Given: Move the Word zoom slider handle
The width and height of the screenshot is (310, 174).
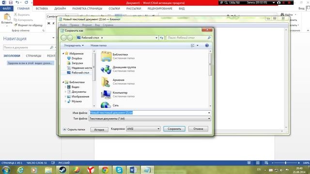Looking at the screenshot, I should 285,163.
